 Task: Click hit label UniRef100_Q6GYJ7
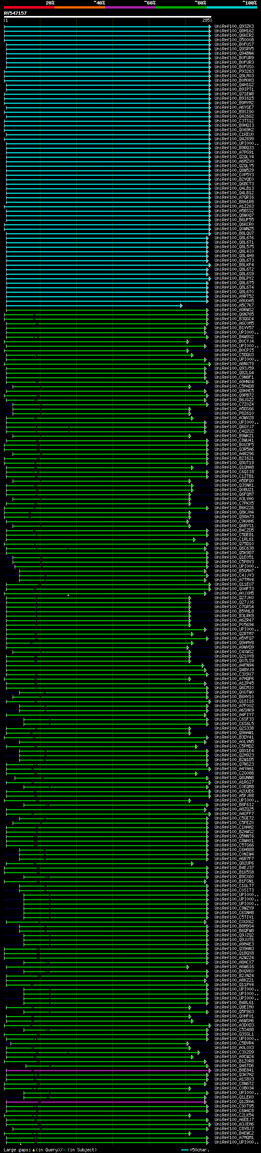click(x=234, y=427)
